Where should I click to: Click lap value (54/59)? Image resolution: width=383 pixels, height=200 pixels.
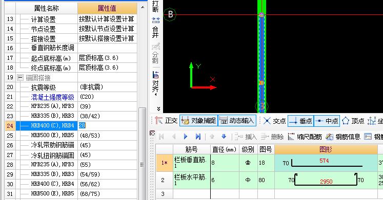[x=107, y=174]
